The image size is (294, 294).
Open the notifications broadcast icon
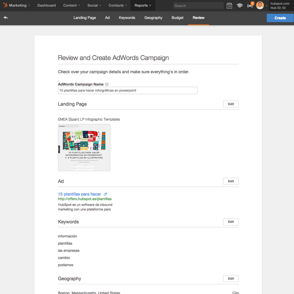250,6
